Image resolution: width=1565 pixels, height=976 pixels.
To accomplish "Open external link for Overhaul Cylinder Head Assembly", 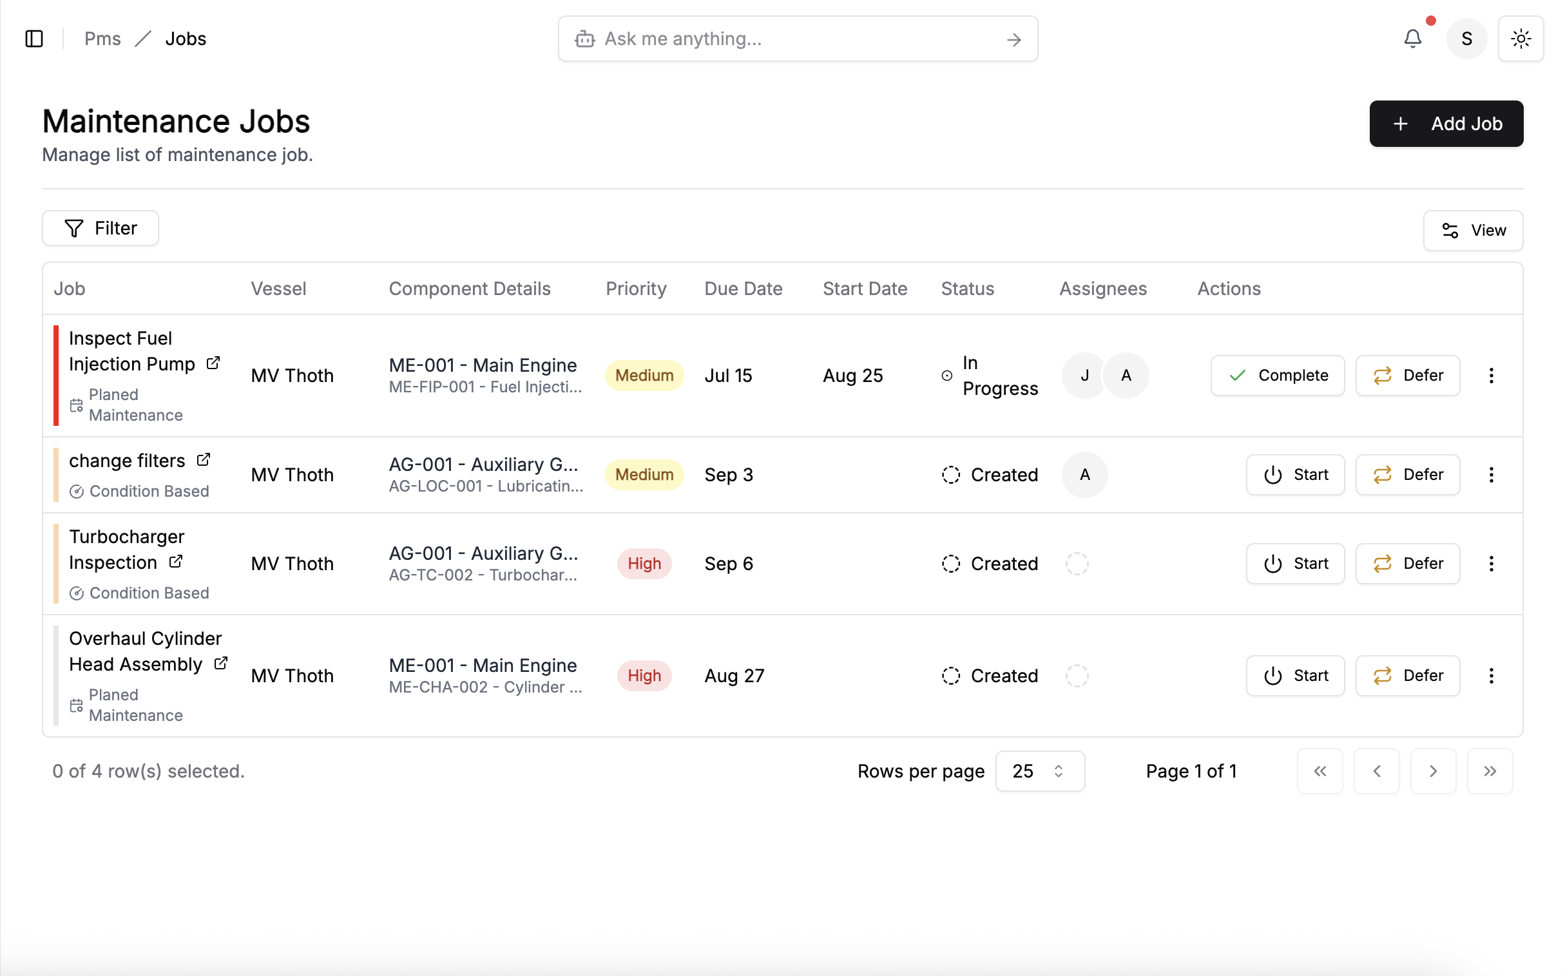I will (x=221, y=663).
